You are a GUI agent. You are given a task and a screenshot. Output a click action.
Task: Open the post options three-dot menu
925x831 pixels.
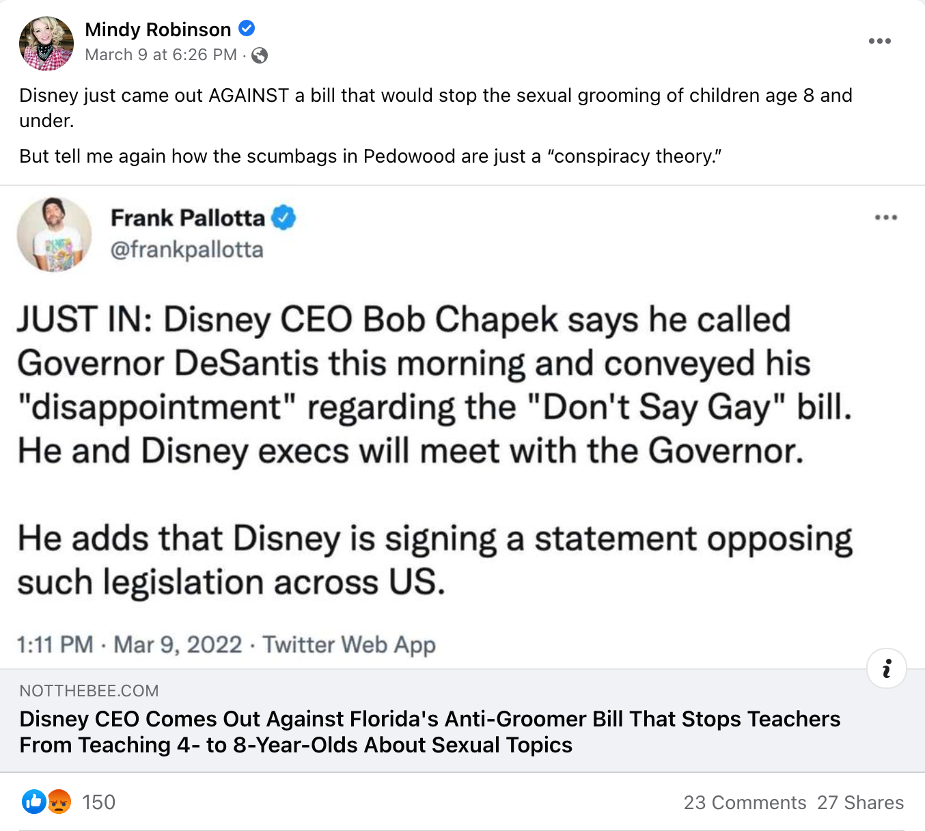click(879, 42)
